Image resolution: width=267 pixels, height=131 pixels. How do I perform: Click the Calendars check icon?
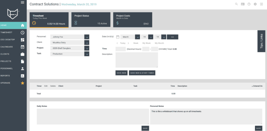click(22, 47)
